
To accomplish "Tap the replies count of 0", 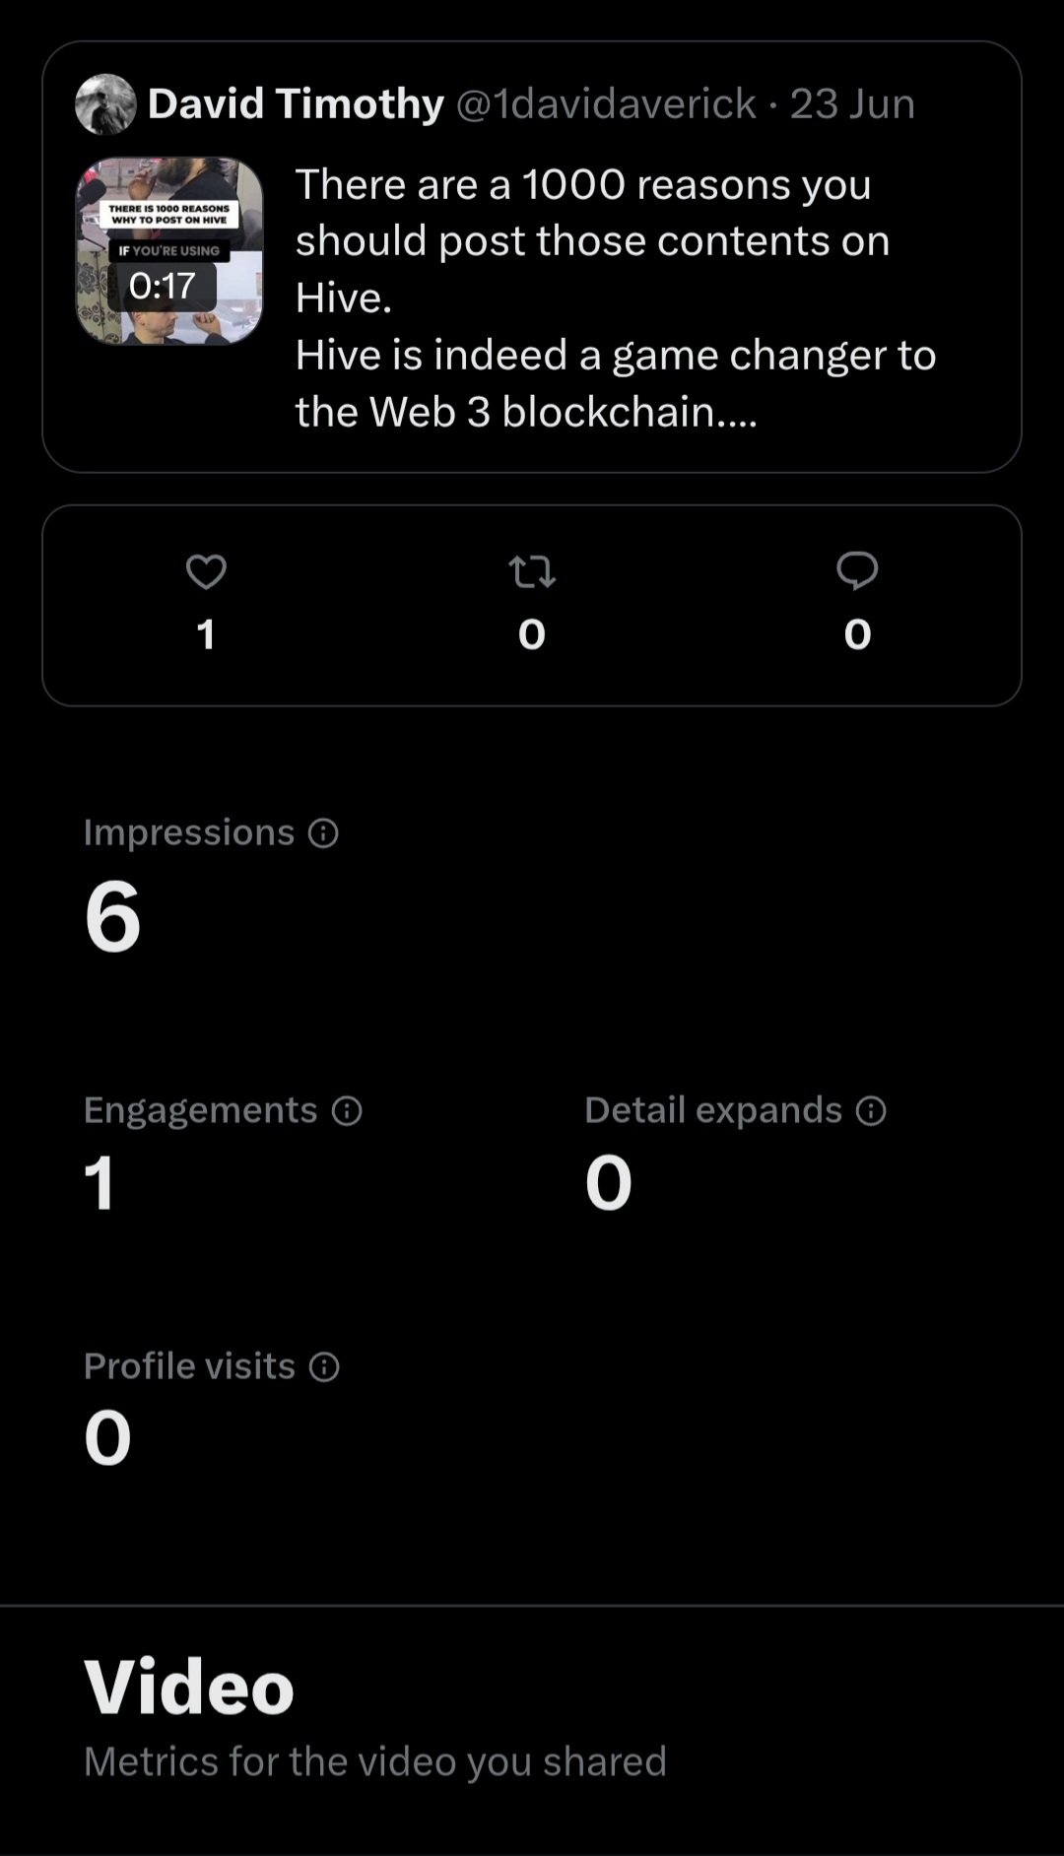I will [x=857, y=634].
